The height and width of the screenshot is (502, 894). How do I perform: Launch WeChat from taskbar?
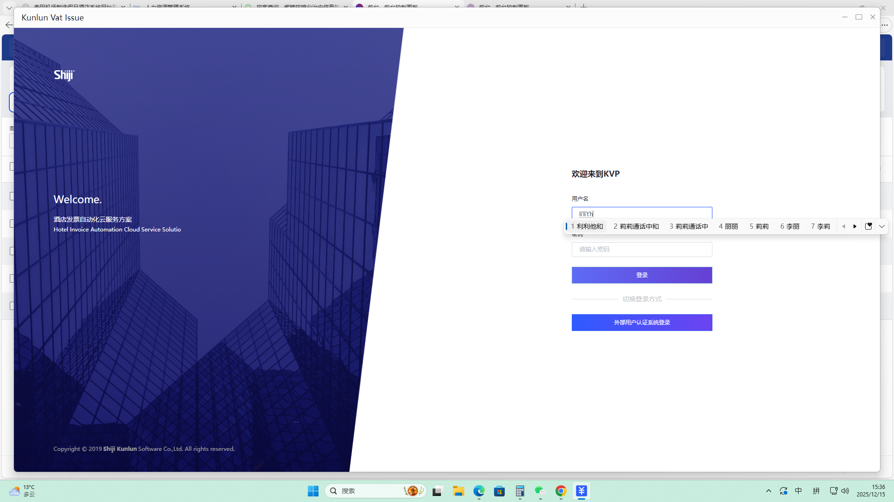pyautogui.click(x=540, y=491)
